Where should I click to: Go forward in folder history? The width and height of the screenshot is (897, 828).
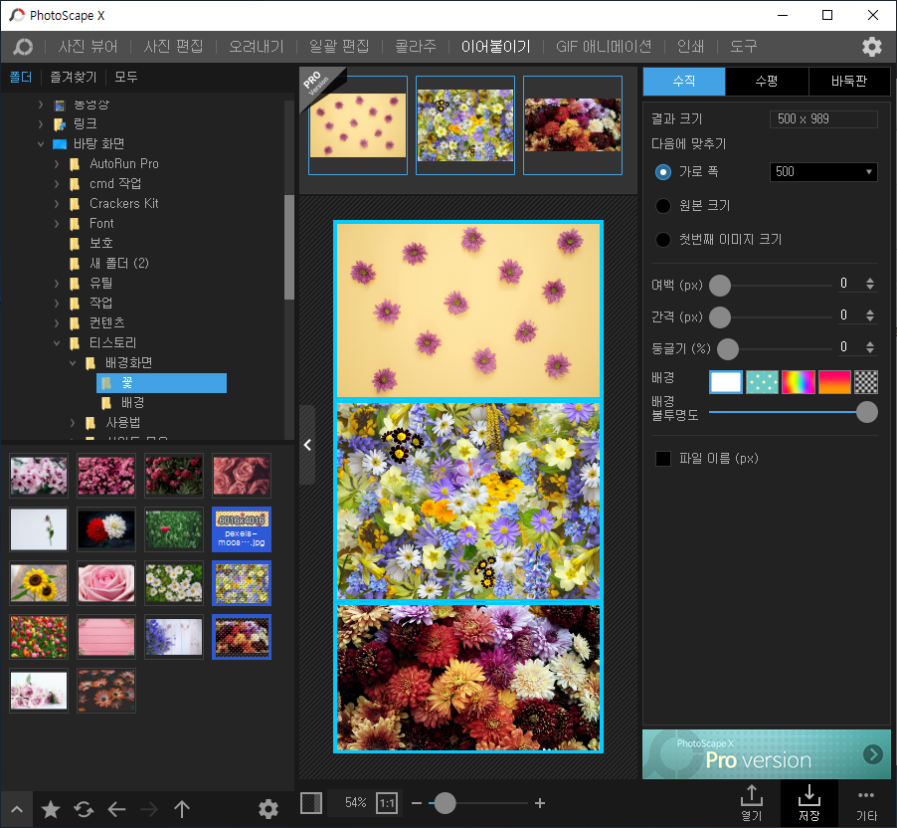coord(149,809)
